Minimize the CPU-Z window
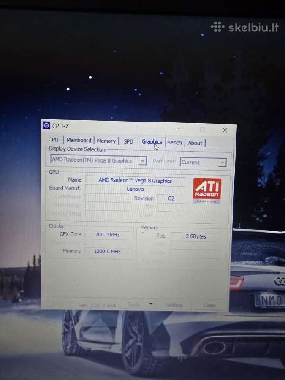Viewport: 285px width, 380px height. tap(179, 129)
